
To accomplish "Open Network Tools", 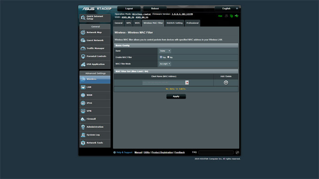I will (95, 143).
